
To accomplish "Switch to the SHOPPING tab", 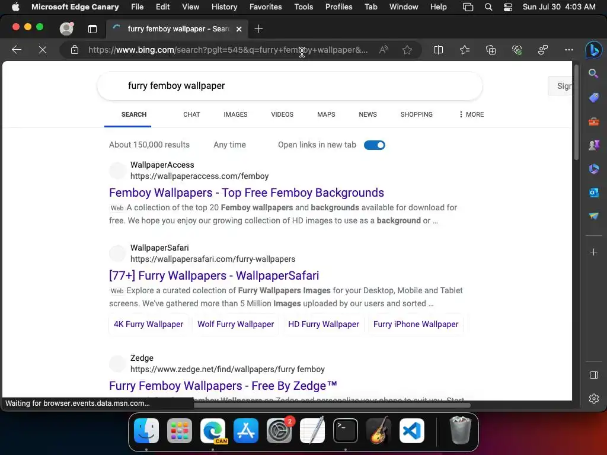I will click(417, 114).
